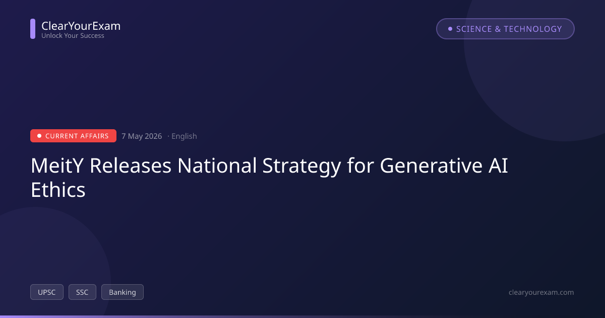Viewport: 605px width, 318px height.
Task: Select the 7 May 2026 date
Action: (142, 136)
